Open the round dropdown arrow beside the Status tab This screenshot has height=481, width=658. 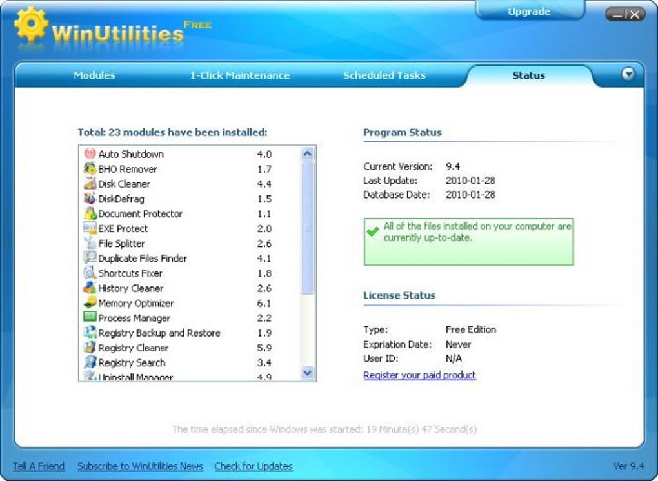tap(628, 74)
